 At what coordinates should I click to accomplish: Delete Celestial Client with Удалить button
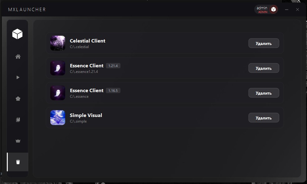(264, 43)
